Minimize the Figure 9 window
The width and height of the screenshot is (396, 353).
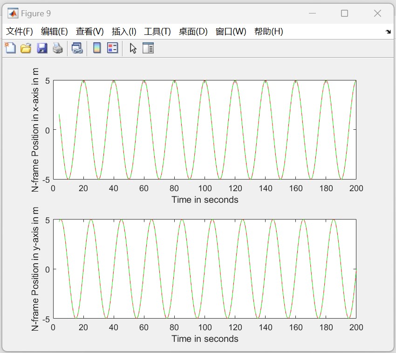pos(313,13)
